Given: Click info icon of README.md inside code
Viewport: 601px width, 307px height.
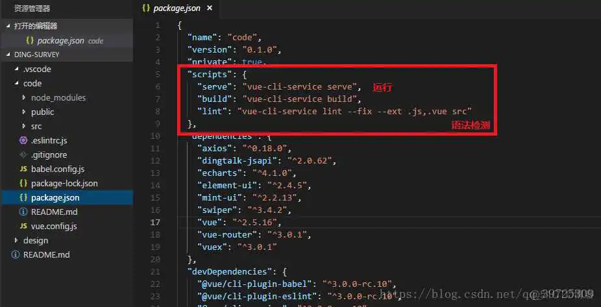Looking at the screenshot, I should [x=23, y=212].
